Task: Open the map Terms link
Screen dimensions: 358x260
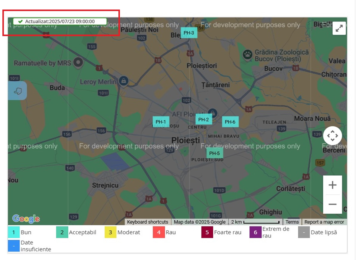Action: (x=292, y=222)
